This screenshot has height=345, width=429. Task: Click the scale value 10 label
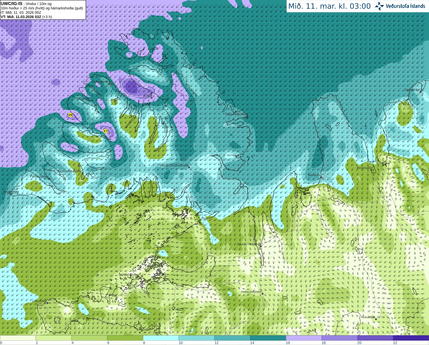181,343
